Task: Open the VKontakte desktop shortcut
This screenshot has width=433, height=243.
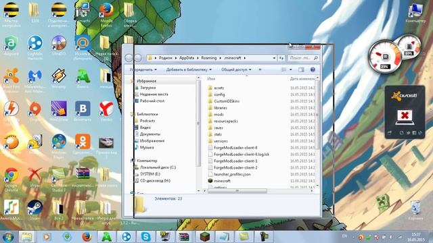Action: tap(83, 111)
